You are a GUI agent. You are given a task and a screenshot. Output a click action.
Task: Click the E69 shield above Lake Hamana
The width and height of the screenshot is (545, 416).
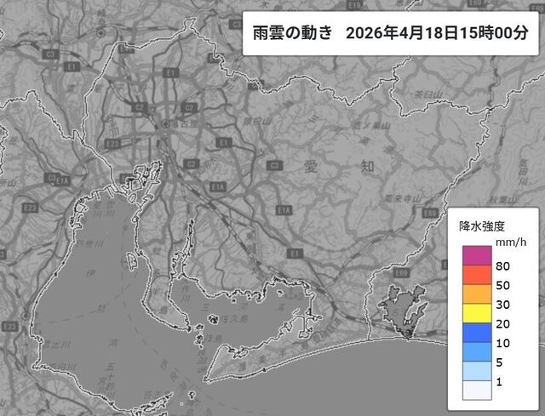401,273
